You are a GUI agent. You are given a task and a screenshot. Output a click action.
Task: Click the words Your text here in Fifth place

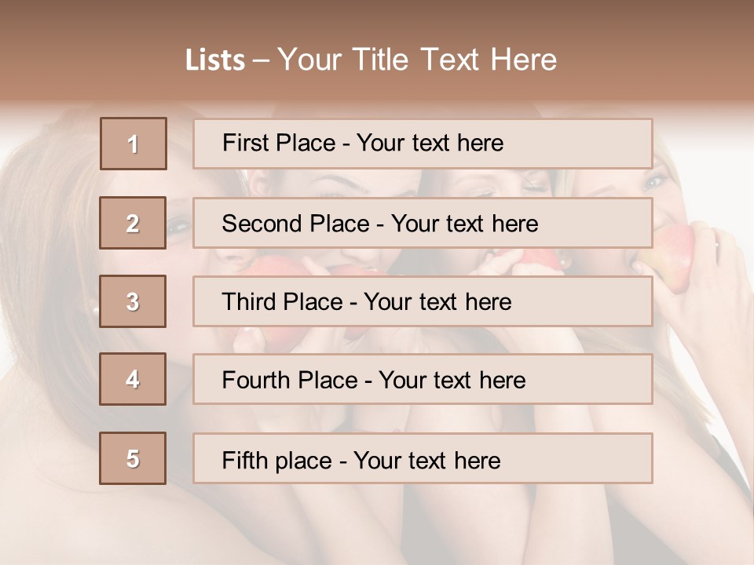point(426,460)
